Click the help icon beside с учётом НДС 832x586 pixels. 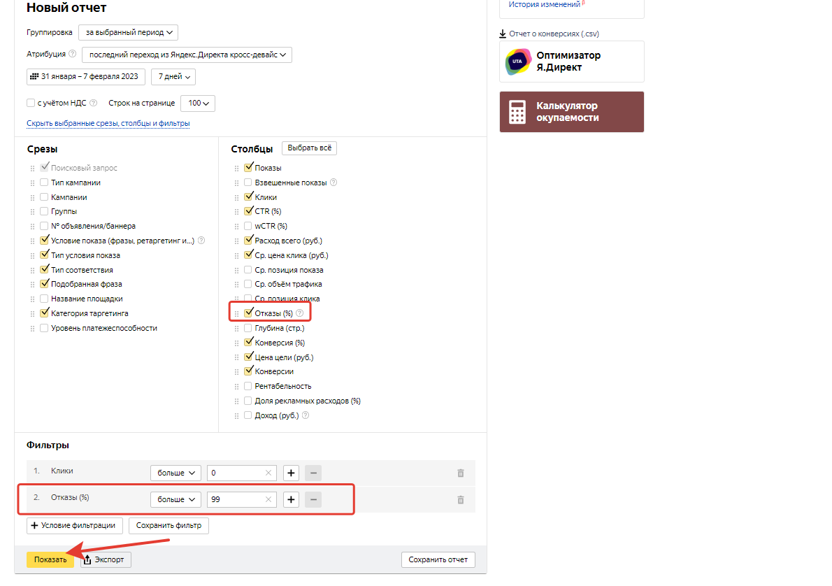pos(94,103)
